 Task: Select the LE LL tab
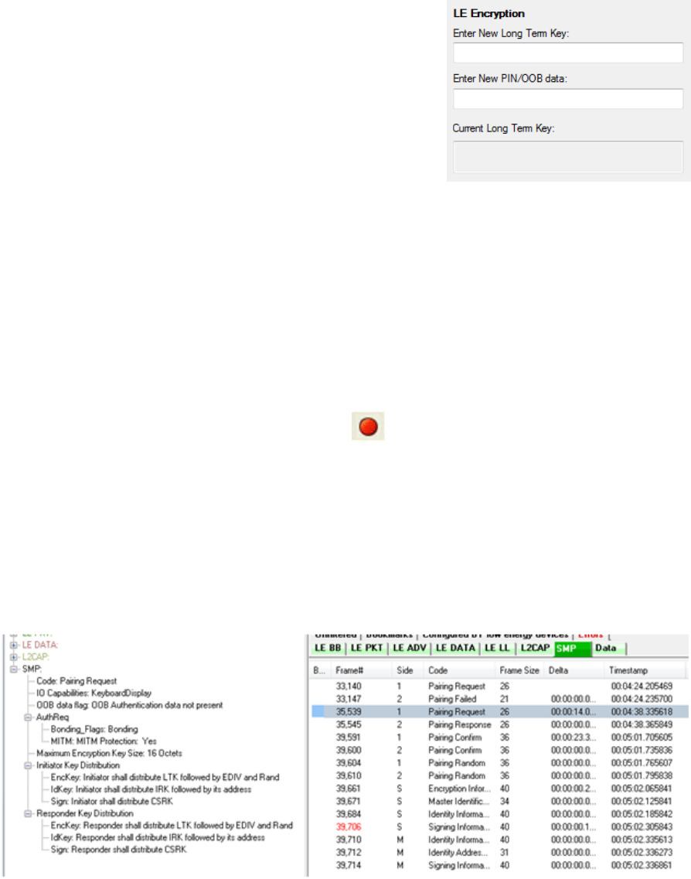pyautogui.click(x=497, y=648)
